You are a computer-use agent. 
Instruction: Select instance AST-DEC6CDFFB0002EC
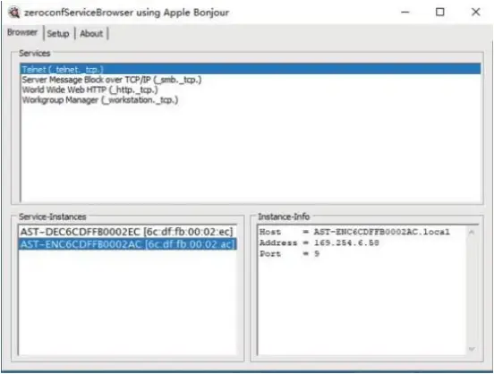click(x=128, y=232)
